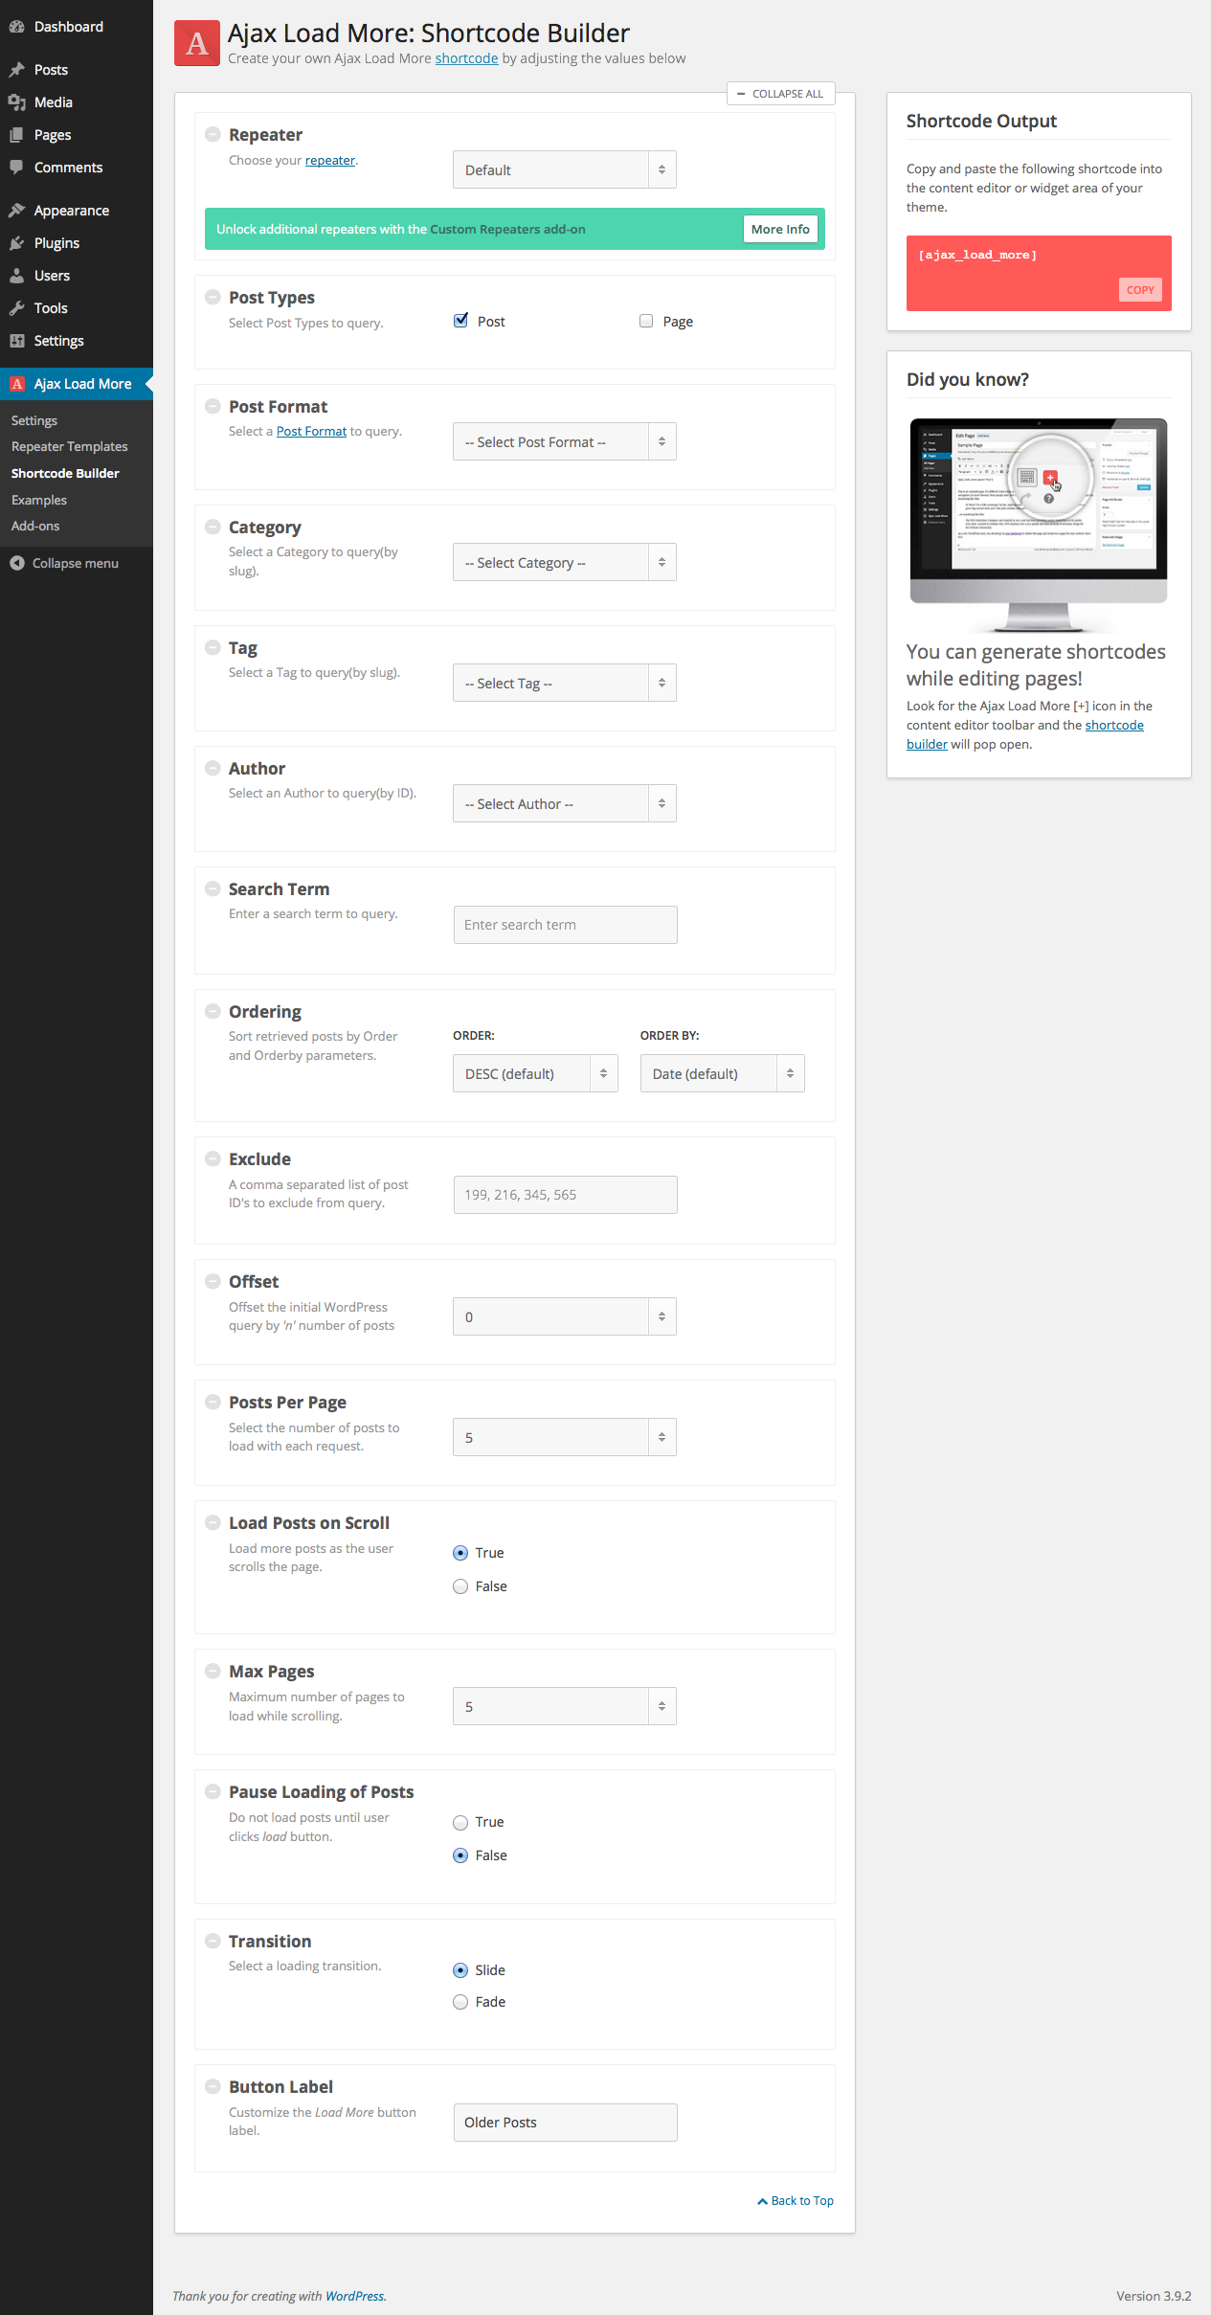The image size is (1211, 2315).
Task: Click the Tools wrench icon
Action: point(16,308)
